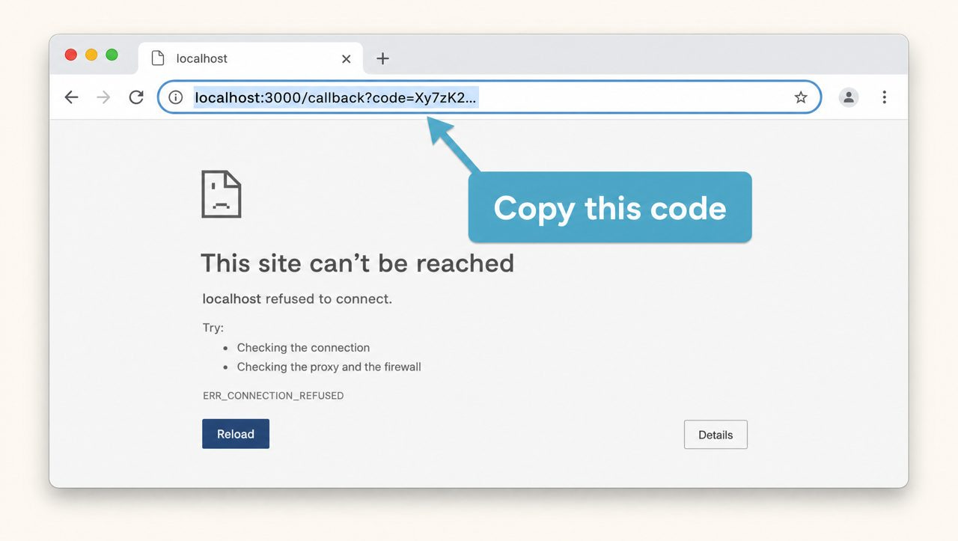Open the three-dot browser menu

point(884,97)
